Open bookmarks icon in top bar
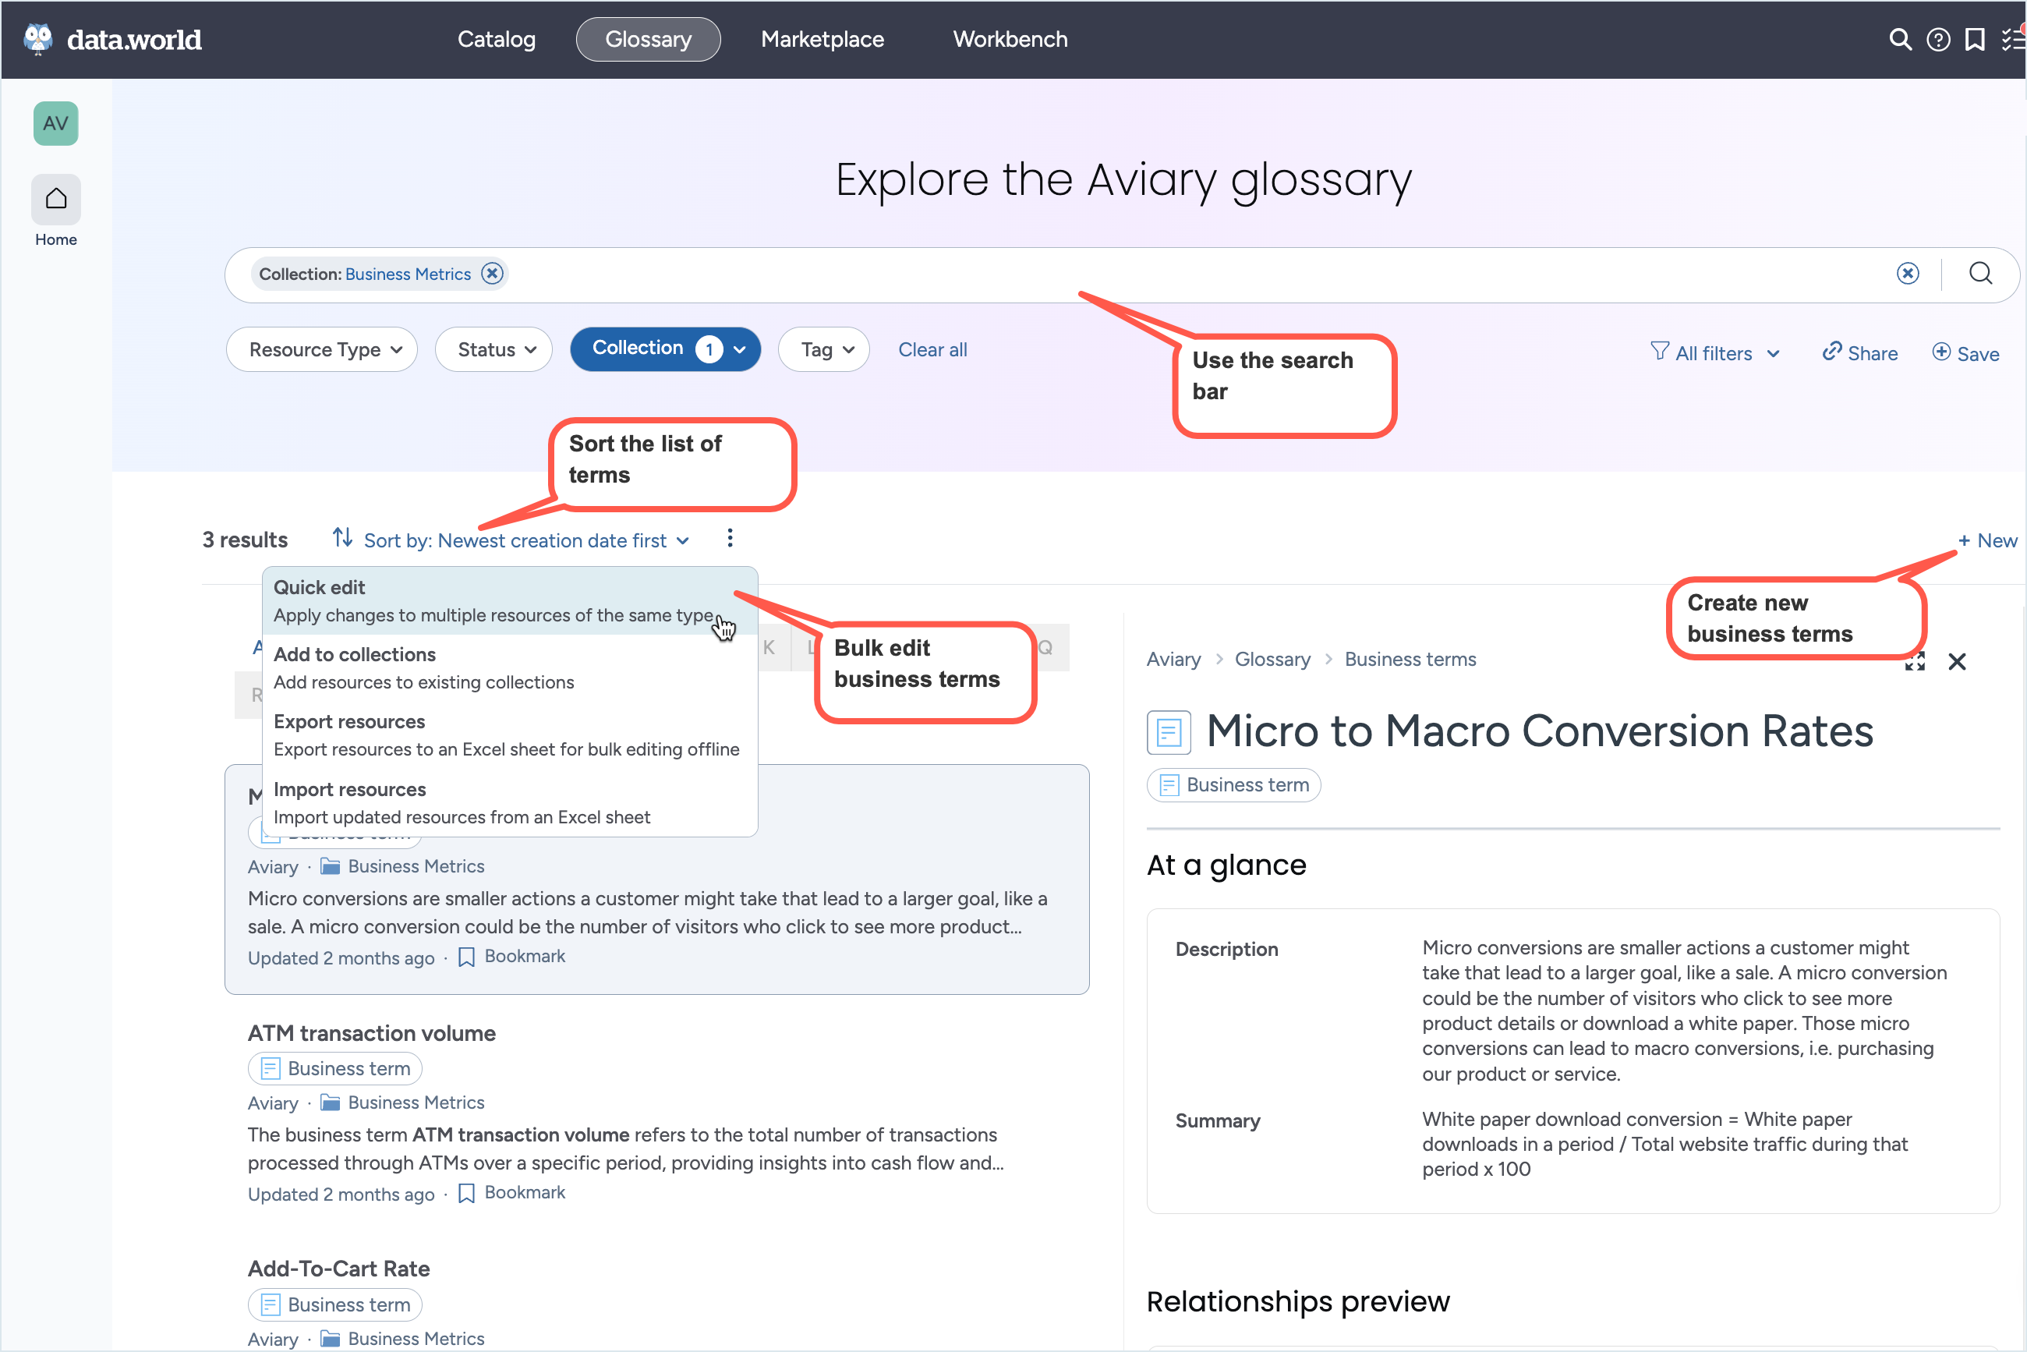 pos(1975,40)
